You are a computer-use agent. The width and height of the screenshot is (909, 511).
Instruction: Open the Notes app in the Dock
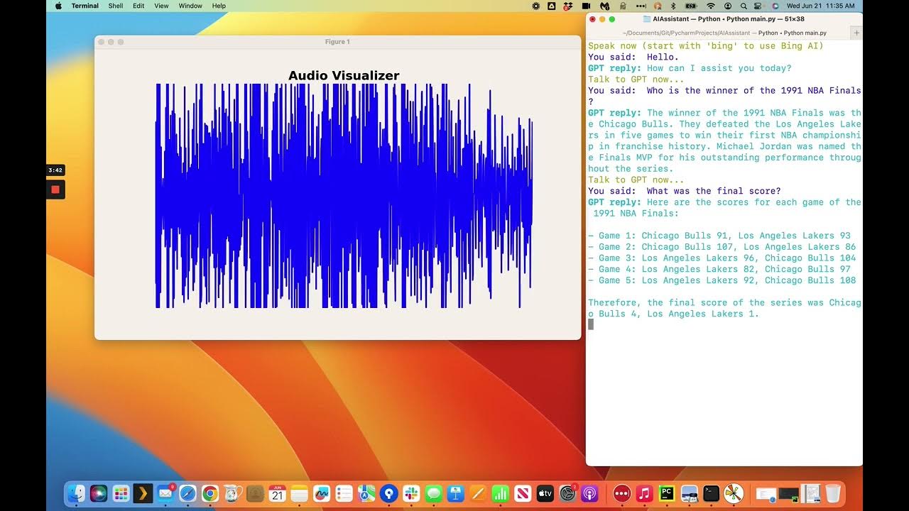[300, 493]
